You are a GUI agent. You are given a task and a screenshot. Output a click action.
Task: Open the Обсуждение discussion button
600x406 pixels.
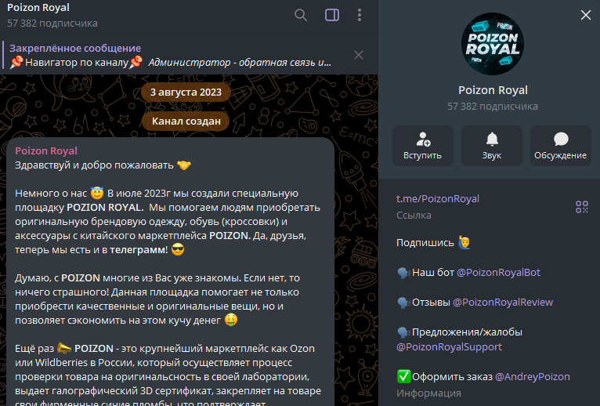click(x=561, y=146)
